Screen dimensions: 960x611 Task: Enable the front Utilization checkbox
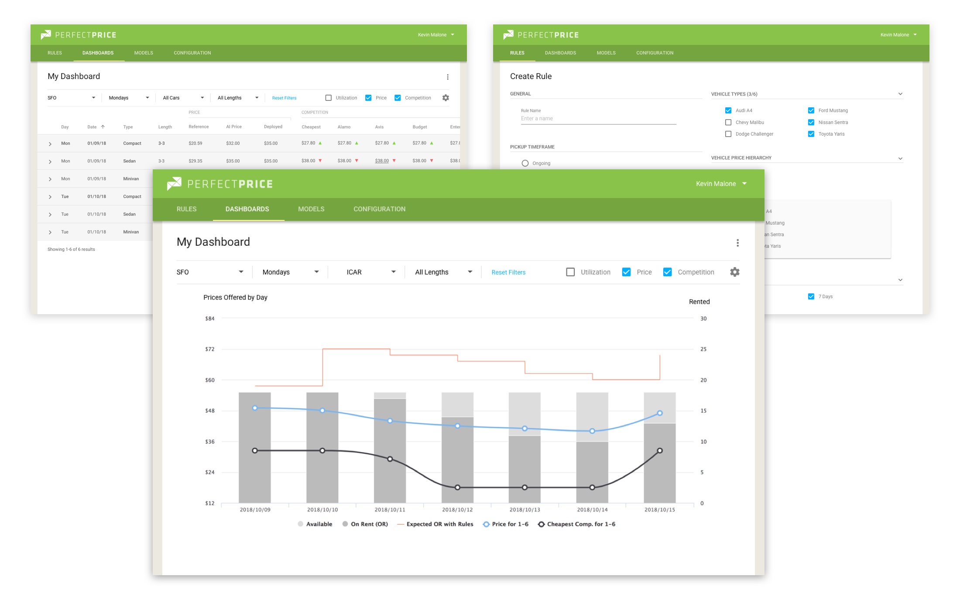pyautogui.click(x=570, y=272)
